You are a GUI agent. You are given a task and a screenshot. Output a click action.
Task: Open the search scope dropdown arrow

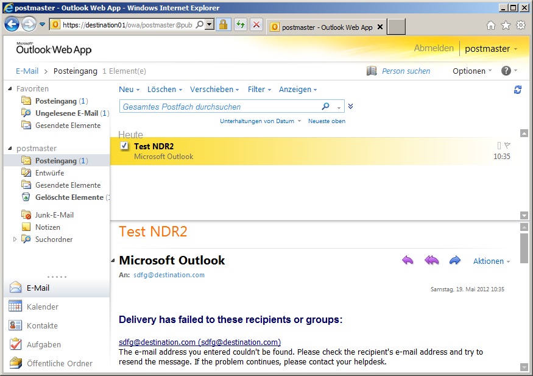tap(339, 108)
